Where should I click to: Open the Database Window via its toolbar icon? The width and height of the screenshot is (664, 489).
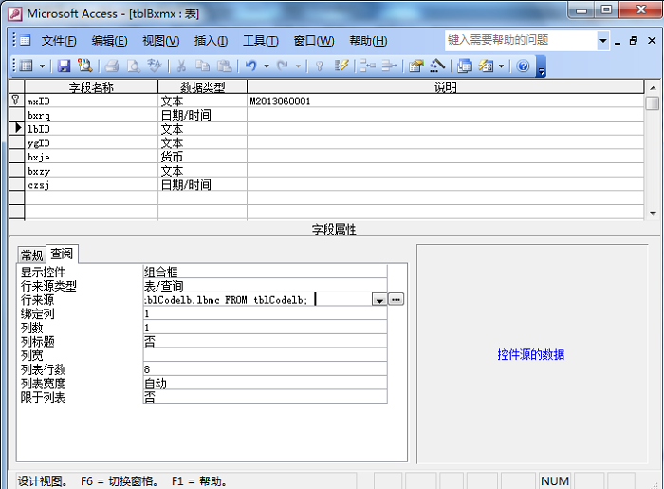[465, 66]
